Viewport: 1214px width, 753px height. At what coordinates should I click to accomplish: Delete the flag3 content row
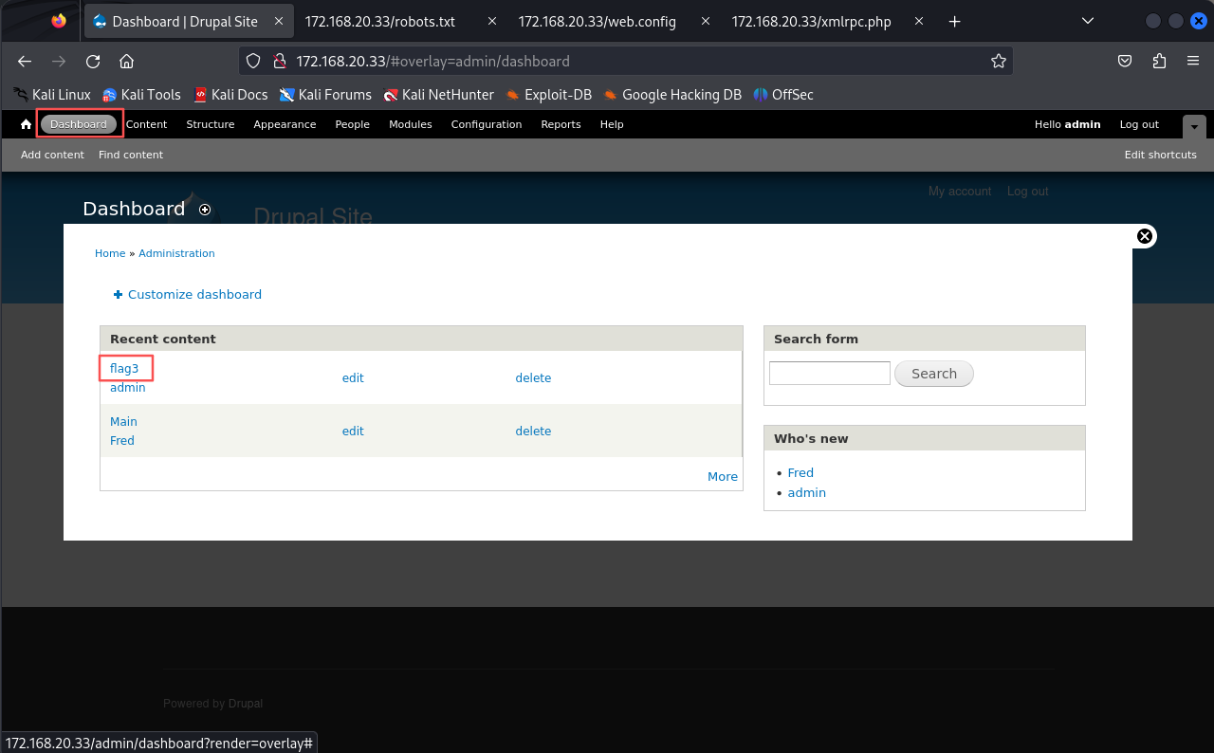click(x=533, y=377)
